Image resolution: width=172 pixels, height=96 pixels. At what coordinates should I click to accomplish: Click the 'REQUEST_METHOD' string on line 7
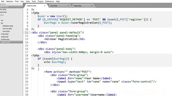tap(71, 19)
